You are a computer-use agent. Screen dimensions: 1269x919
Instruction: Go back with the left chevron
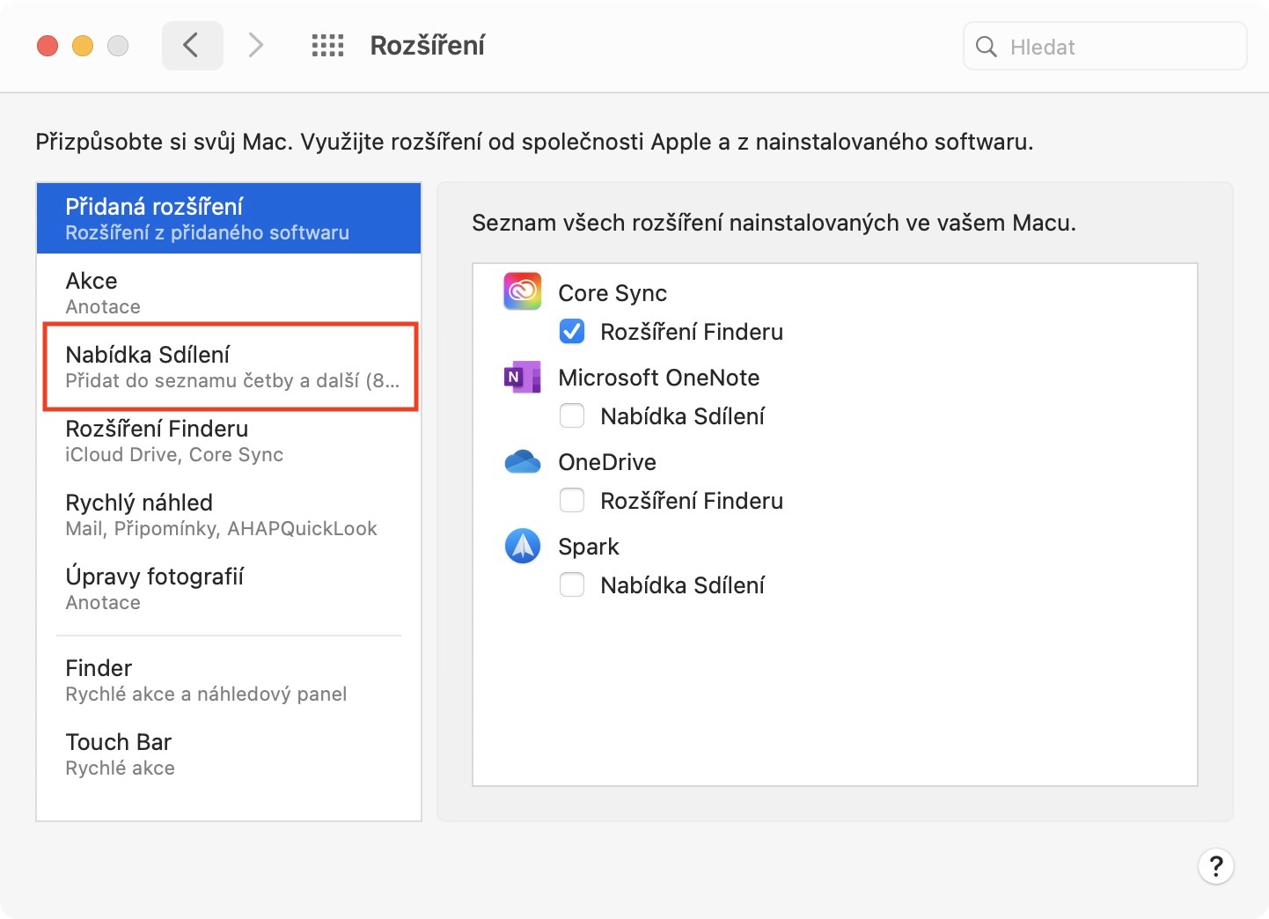tap(192, 46)
